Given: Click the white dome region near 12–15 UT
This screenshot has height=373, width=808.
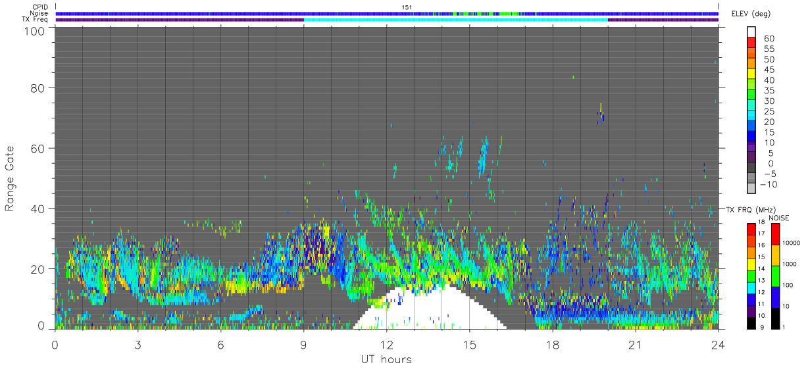Looking at the screenshot, I should [x=431, y=308].
